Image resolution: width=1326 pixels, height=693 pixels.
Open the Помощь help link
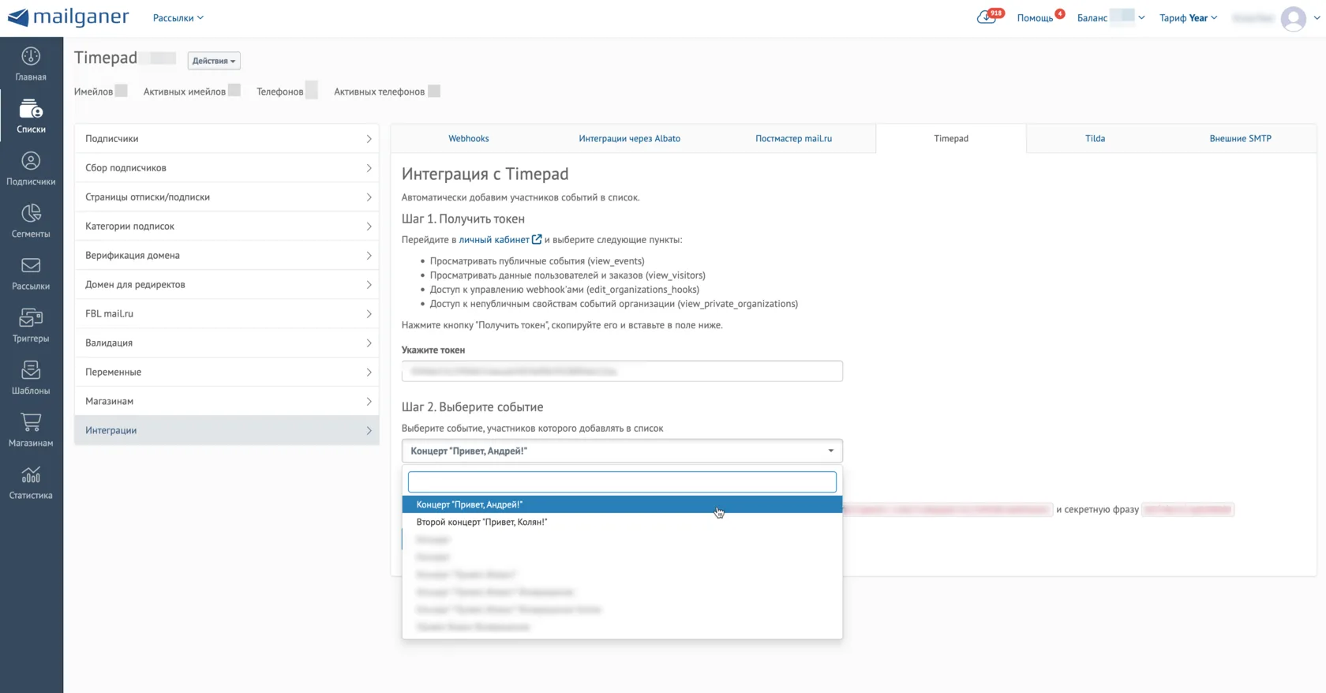point(1035,17)
